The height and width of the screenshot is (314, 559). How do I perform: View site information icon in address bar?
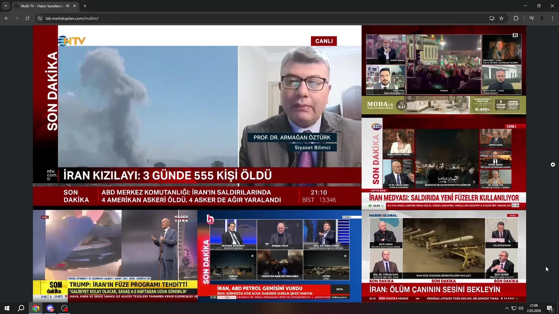40,18
